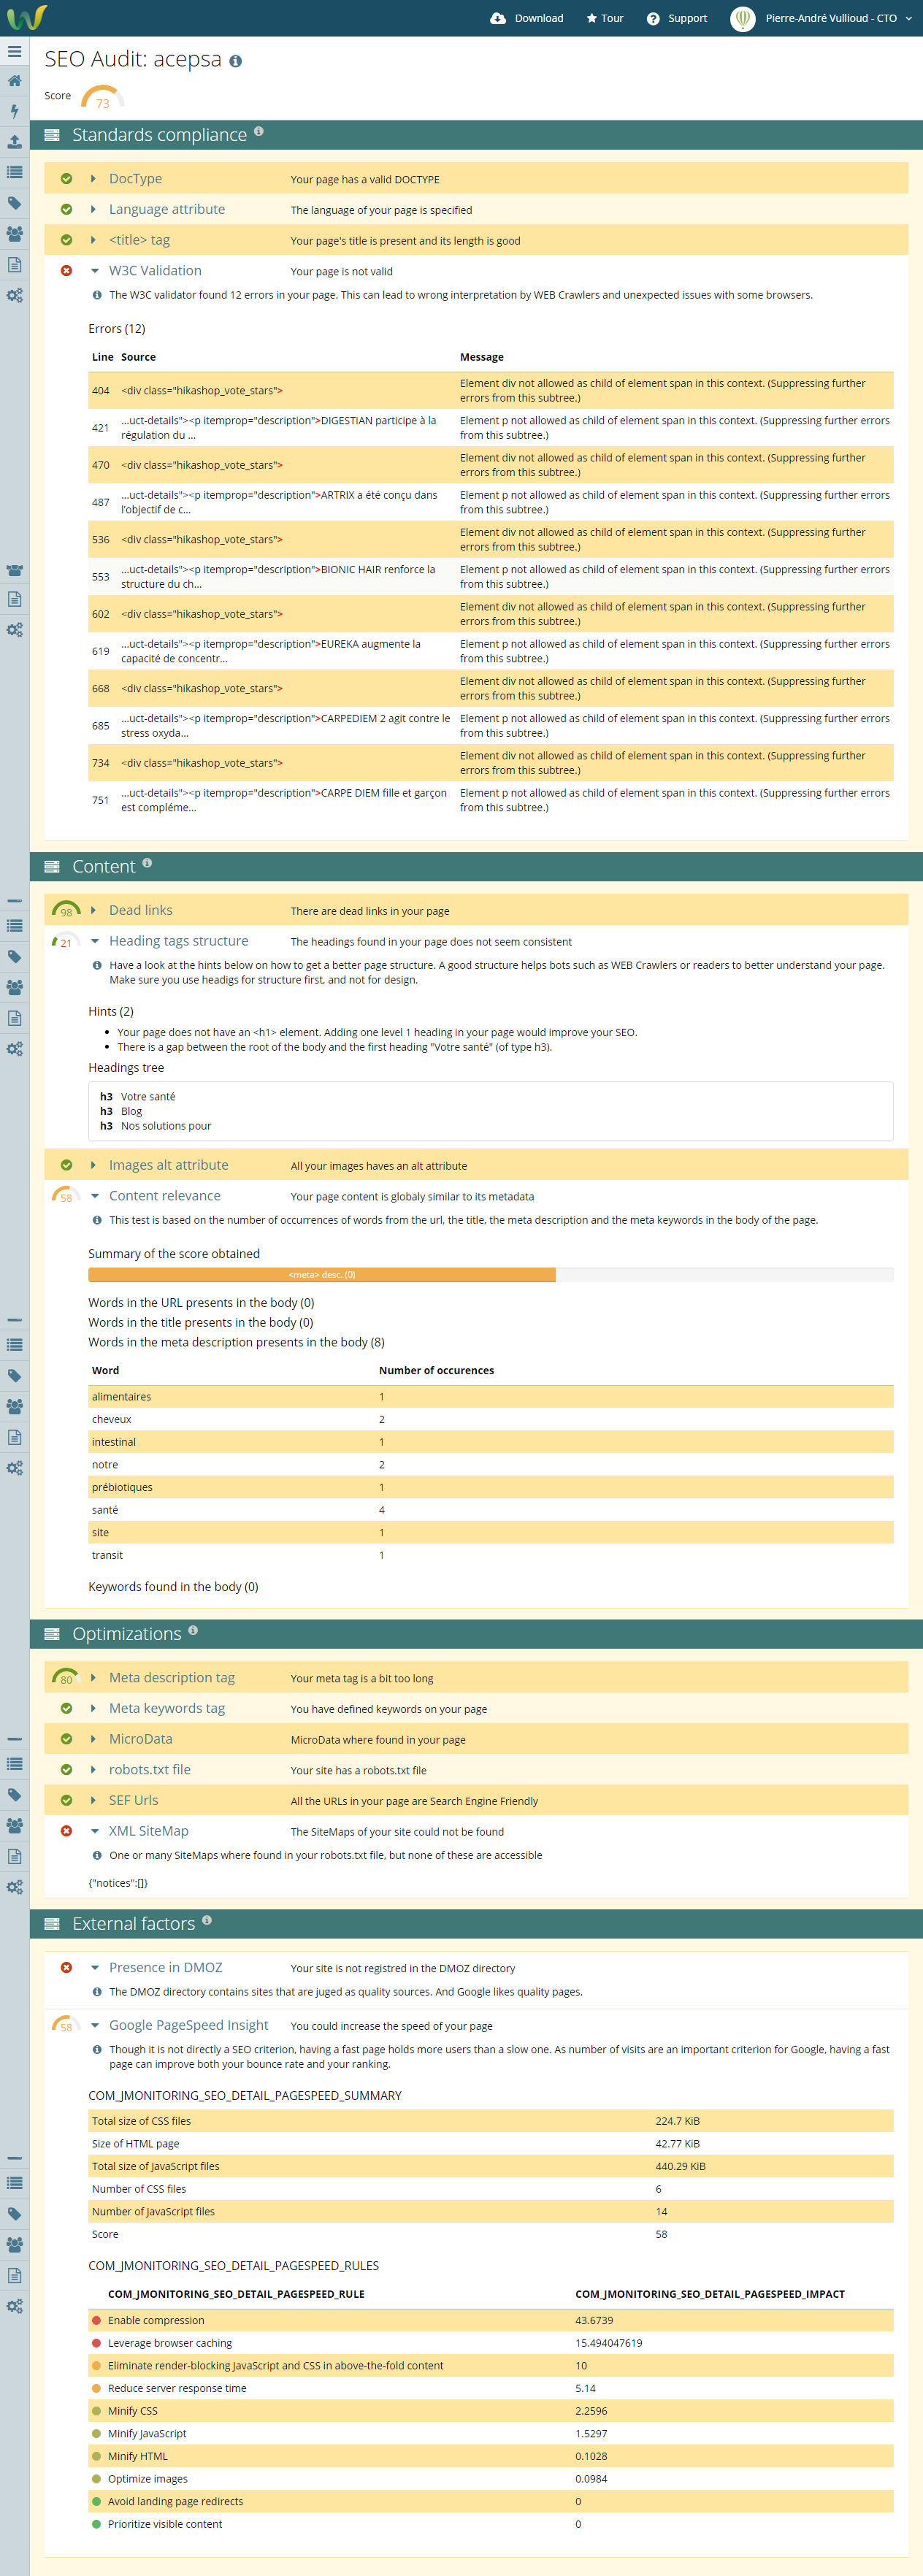Collapse the Heading tags structure row
Image resolution: width=923 pixels, height=2576 pixels.
point(94,941)
